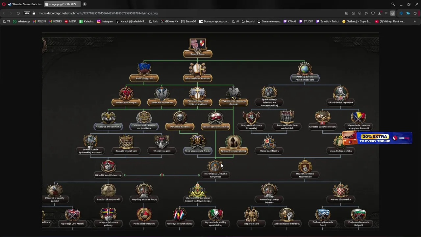Select the Kwestia Czechosłowacka focus
421x237 pixels.
click(x=323, y=120)
